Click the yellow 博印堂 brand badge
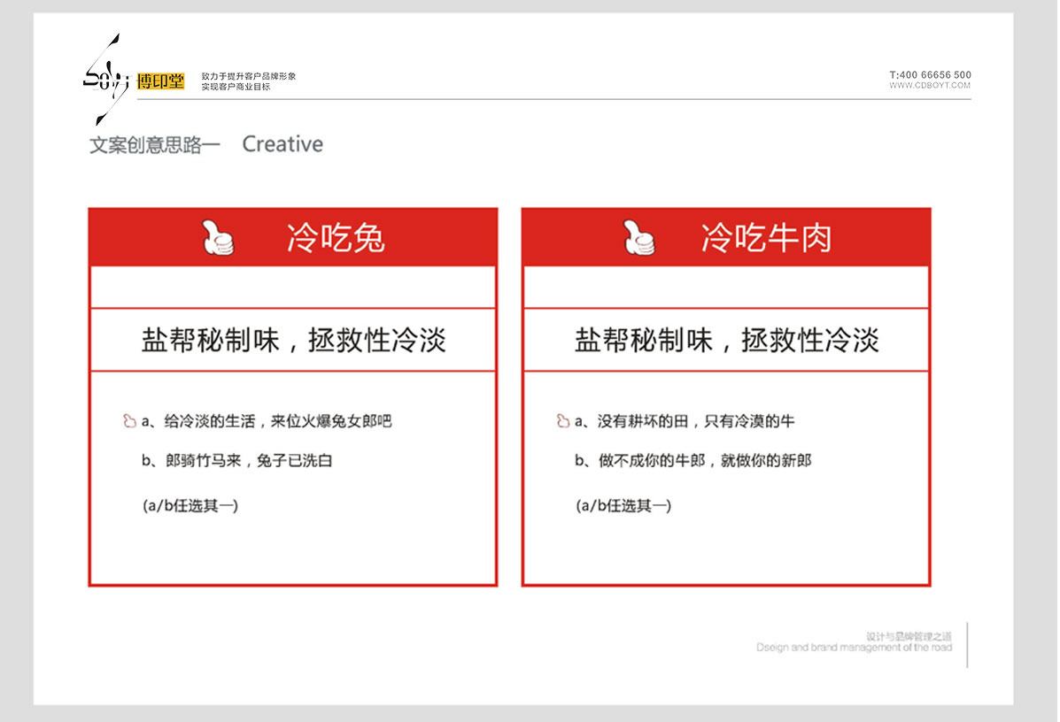The image size is (1060, 722). click(161, 81)
